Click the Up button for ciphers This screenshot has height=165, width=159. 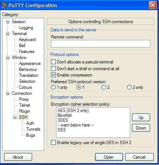(141, 118)
